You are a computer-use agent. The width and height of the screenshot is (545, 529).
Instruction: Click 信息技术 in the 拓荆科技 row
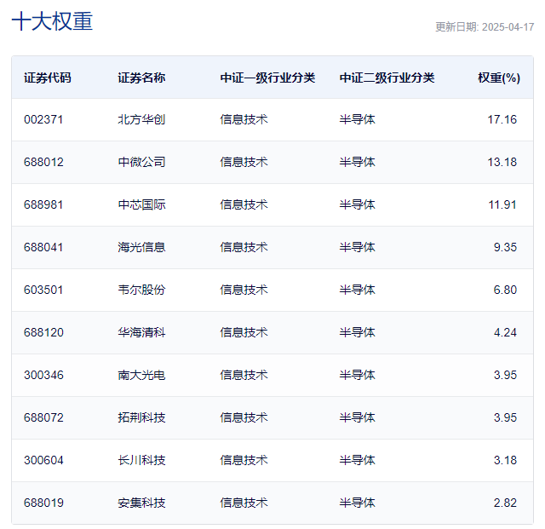pyautogui.click(x=244, y=417)
